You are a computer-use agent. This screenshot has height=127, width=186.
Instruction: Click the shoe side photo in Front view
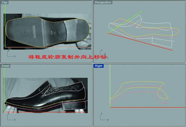click(x=46, y=95)
